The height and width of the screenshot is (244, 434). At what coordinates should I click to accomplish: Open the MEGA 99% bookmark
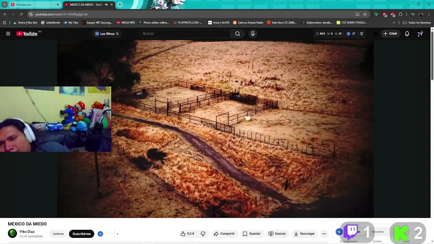pyautogui.click(x=126, y=23)
